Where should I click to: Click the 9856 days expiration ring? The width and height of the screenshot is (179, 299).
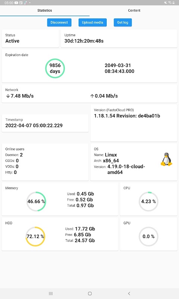[x=55, y=68]
